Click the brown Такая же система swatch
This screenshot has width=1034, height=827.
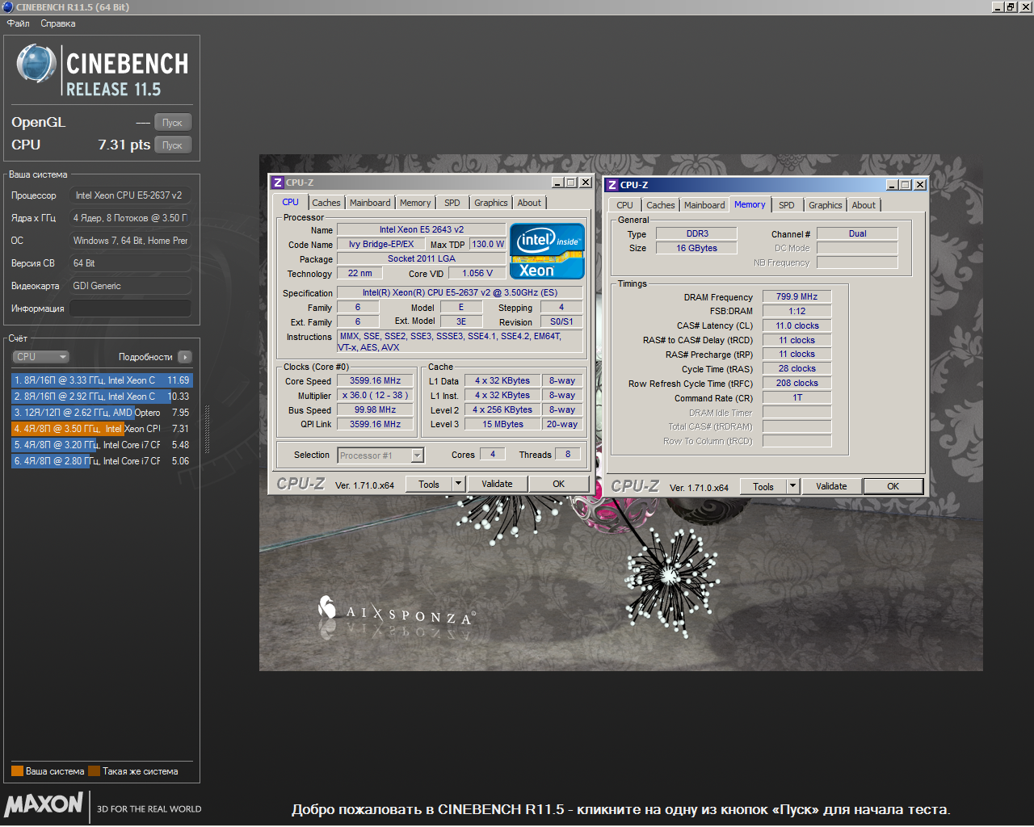tap(94, 771)
